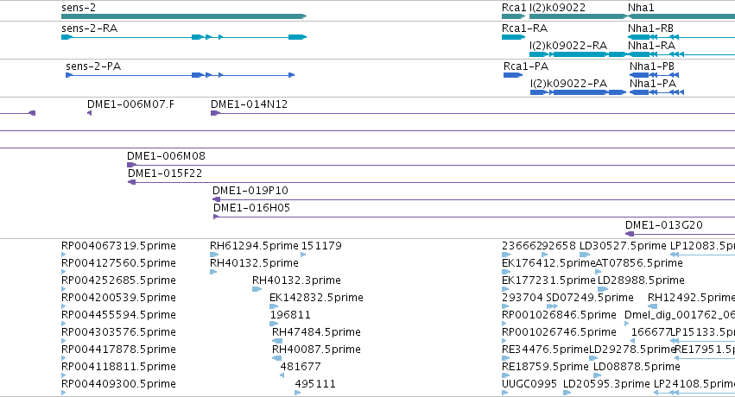This screenshot has width=735, height=397.
Task: Select the 293704 feature label
Action: (x=523, y=297)
